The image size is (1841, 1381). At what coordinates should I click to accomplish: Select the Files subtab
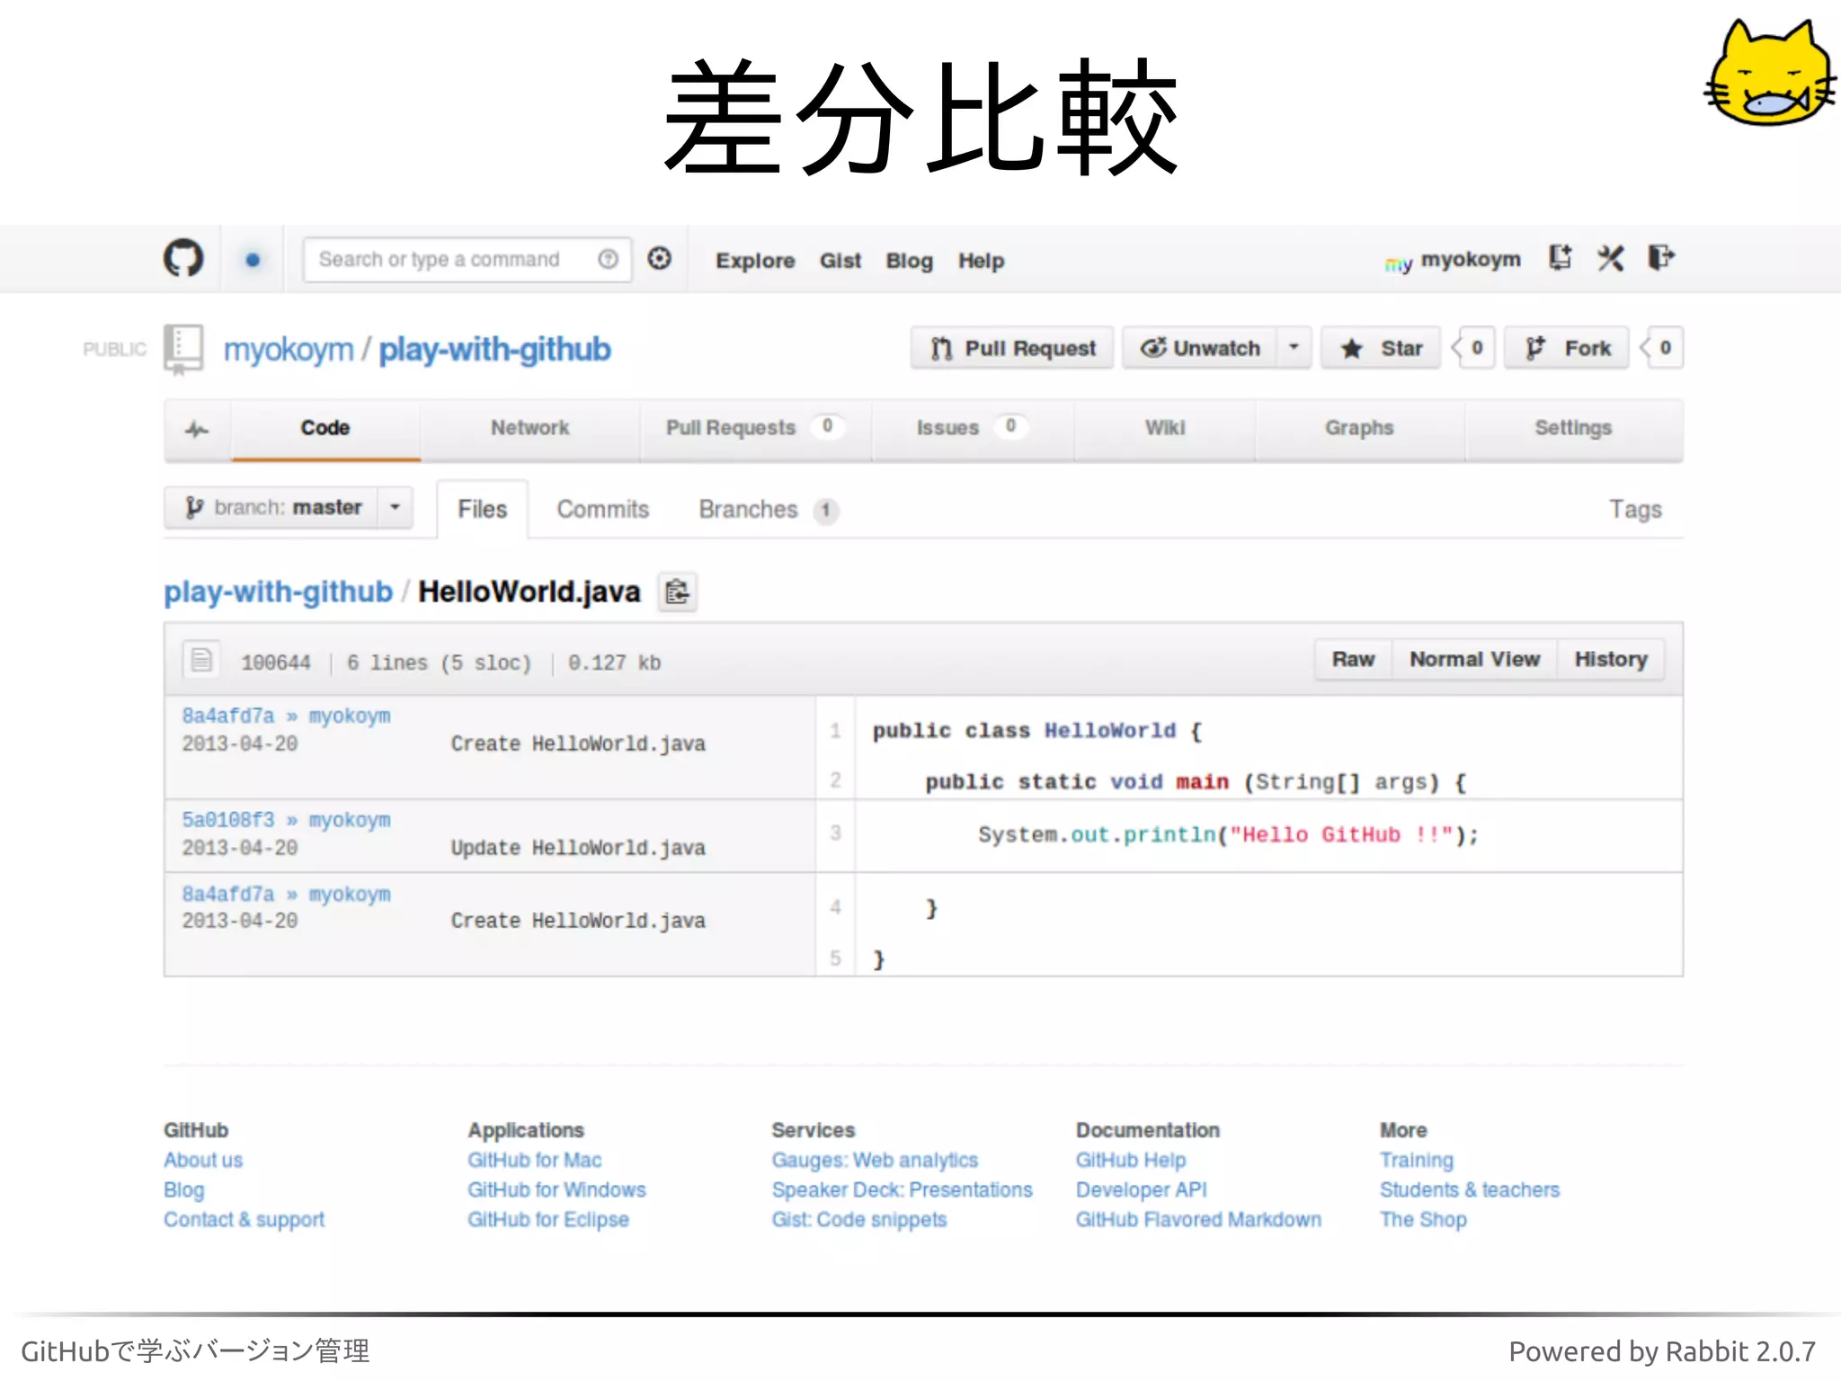pyautogui.click(x=483, y=510)
